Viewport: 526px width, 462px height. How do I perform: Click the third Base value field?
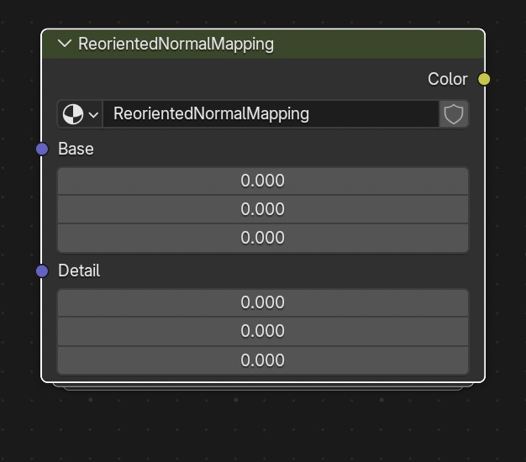coord(263,238)
